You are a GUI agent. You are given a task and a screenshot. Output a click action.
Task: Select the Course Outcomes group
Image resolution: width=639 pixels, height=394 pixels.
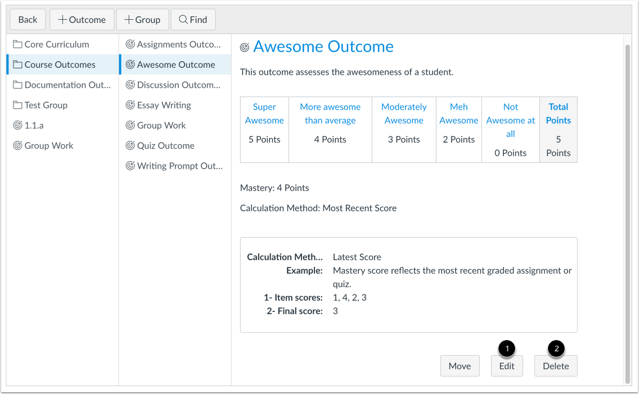[x=62, y=65]
